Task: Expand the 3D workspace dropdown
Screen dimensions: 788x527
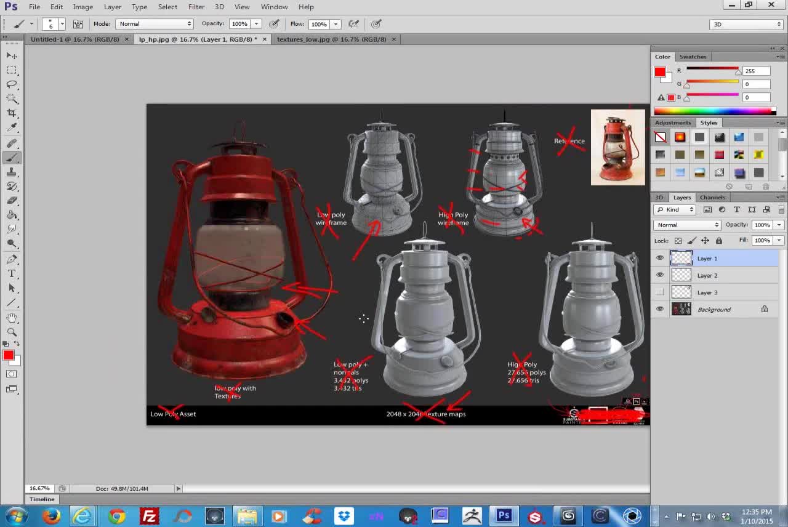Action: (746, 24)
